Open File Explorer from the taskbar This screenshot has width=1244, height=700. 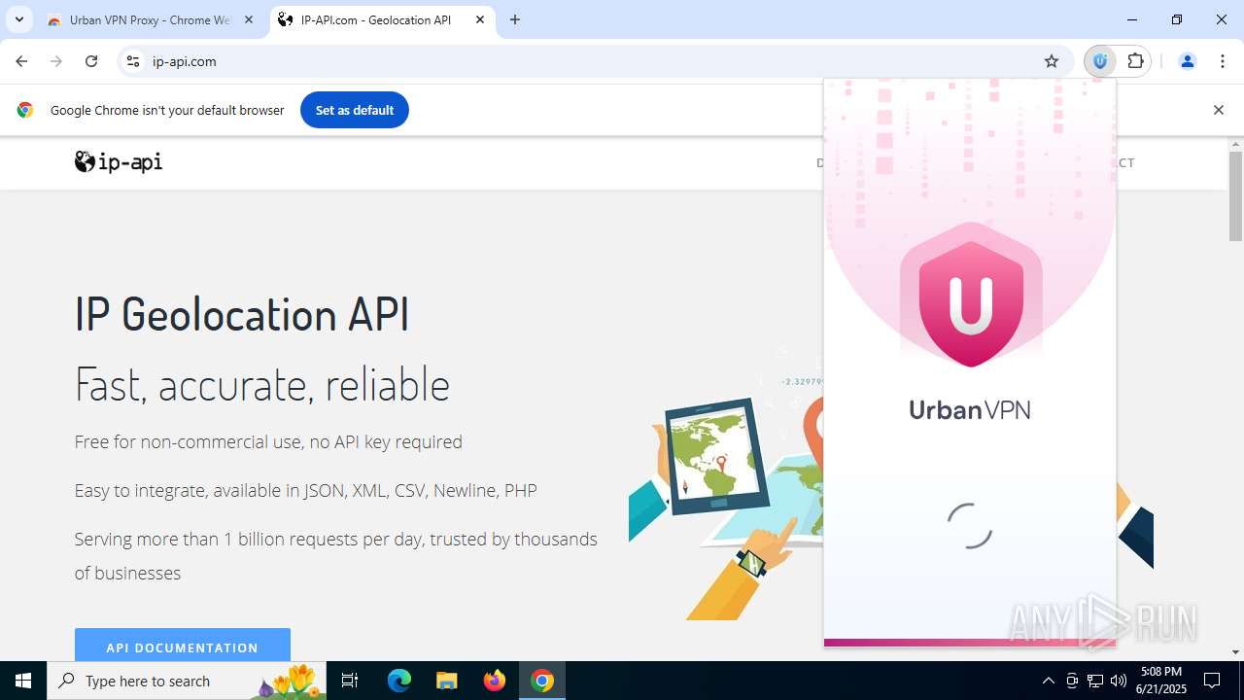pos(446,681)
